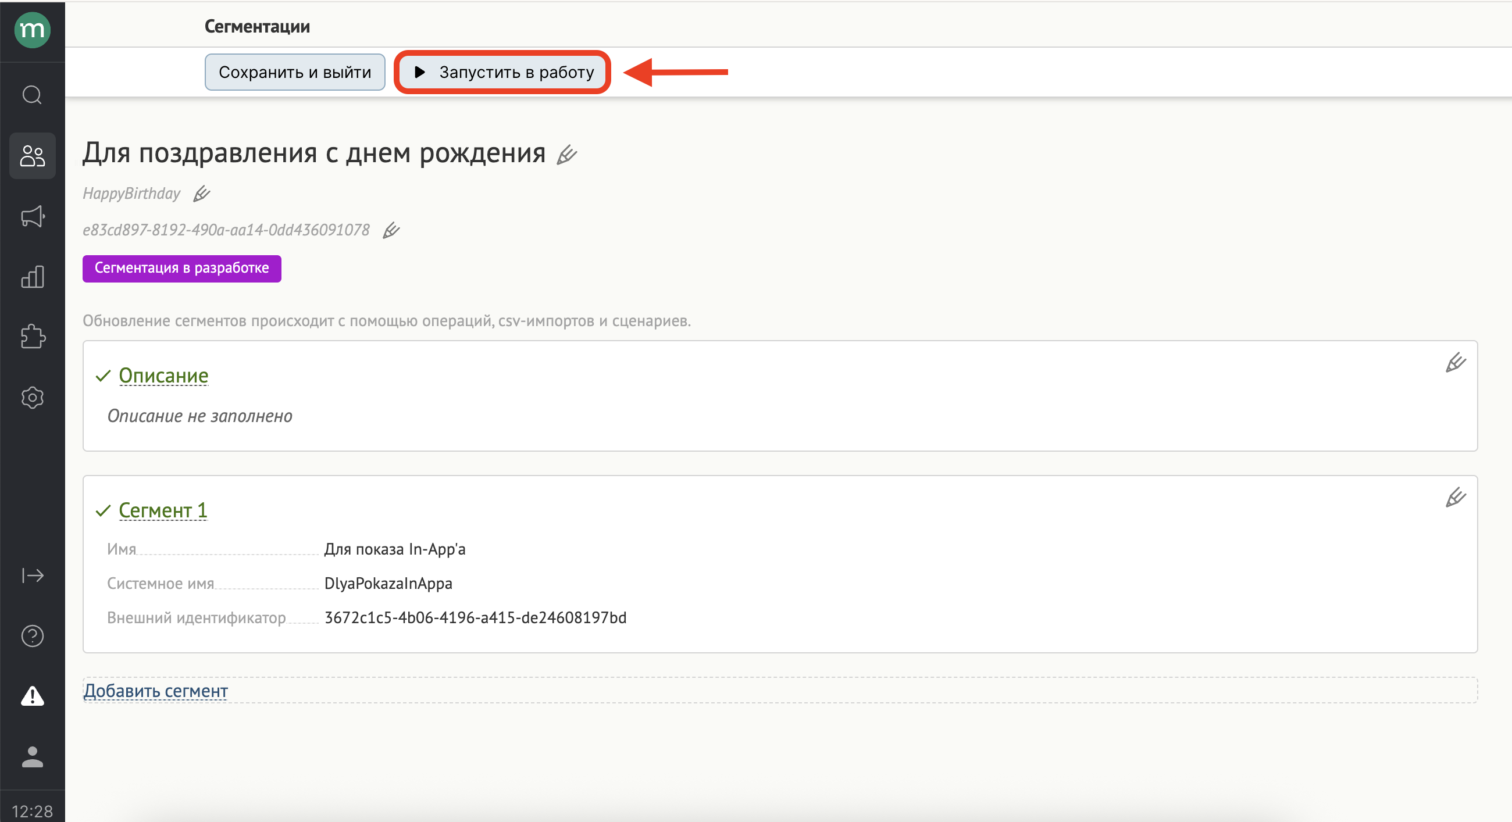The height and width of the screenshot is (822, 1512).
Task: Click the green Mindbox logo icon
Action: pyautogui.click(x=33, y=30)
